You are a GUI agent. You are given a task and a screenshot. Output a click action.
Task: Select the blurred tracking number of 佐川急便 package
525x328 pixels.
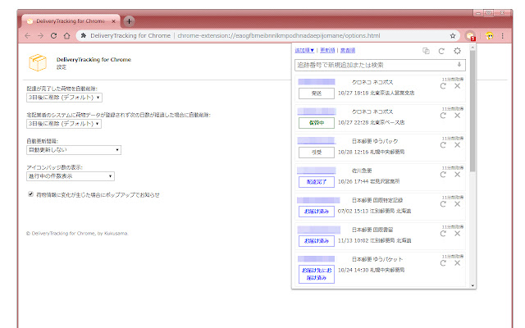(317, 171)
